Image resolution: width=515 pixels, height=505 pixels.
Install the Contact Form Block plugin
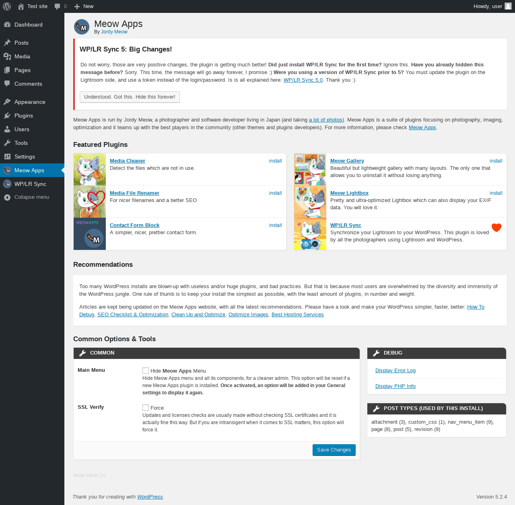coord(276,225)
